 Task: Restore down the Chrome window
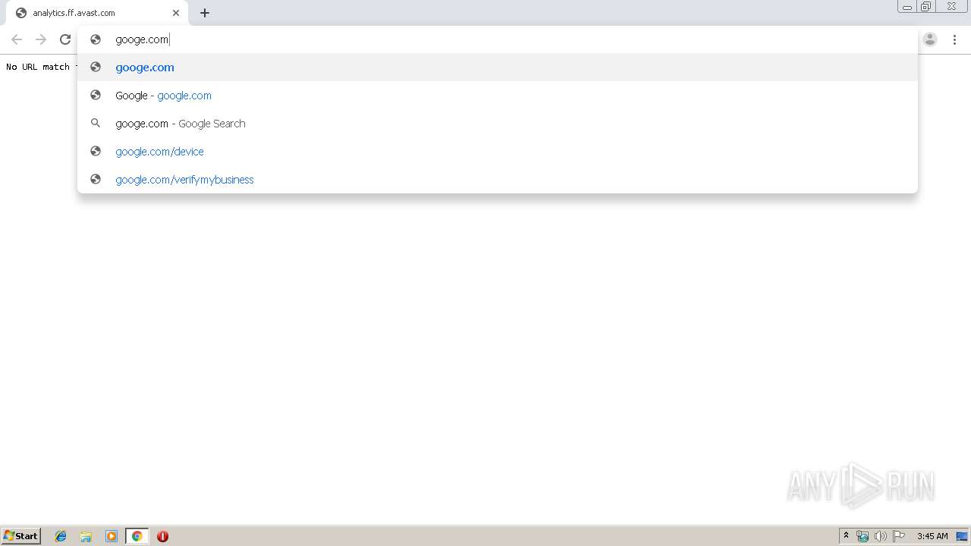(x=926, y=7)
